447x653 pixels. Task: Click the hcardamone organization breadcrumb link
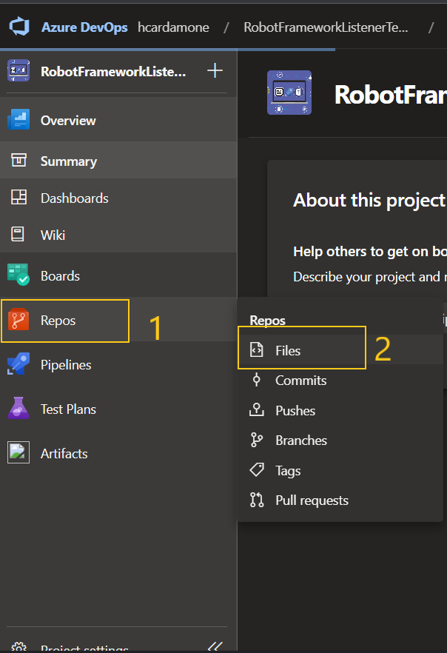point(173,27)
